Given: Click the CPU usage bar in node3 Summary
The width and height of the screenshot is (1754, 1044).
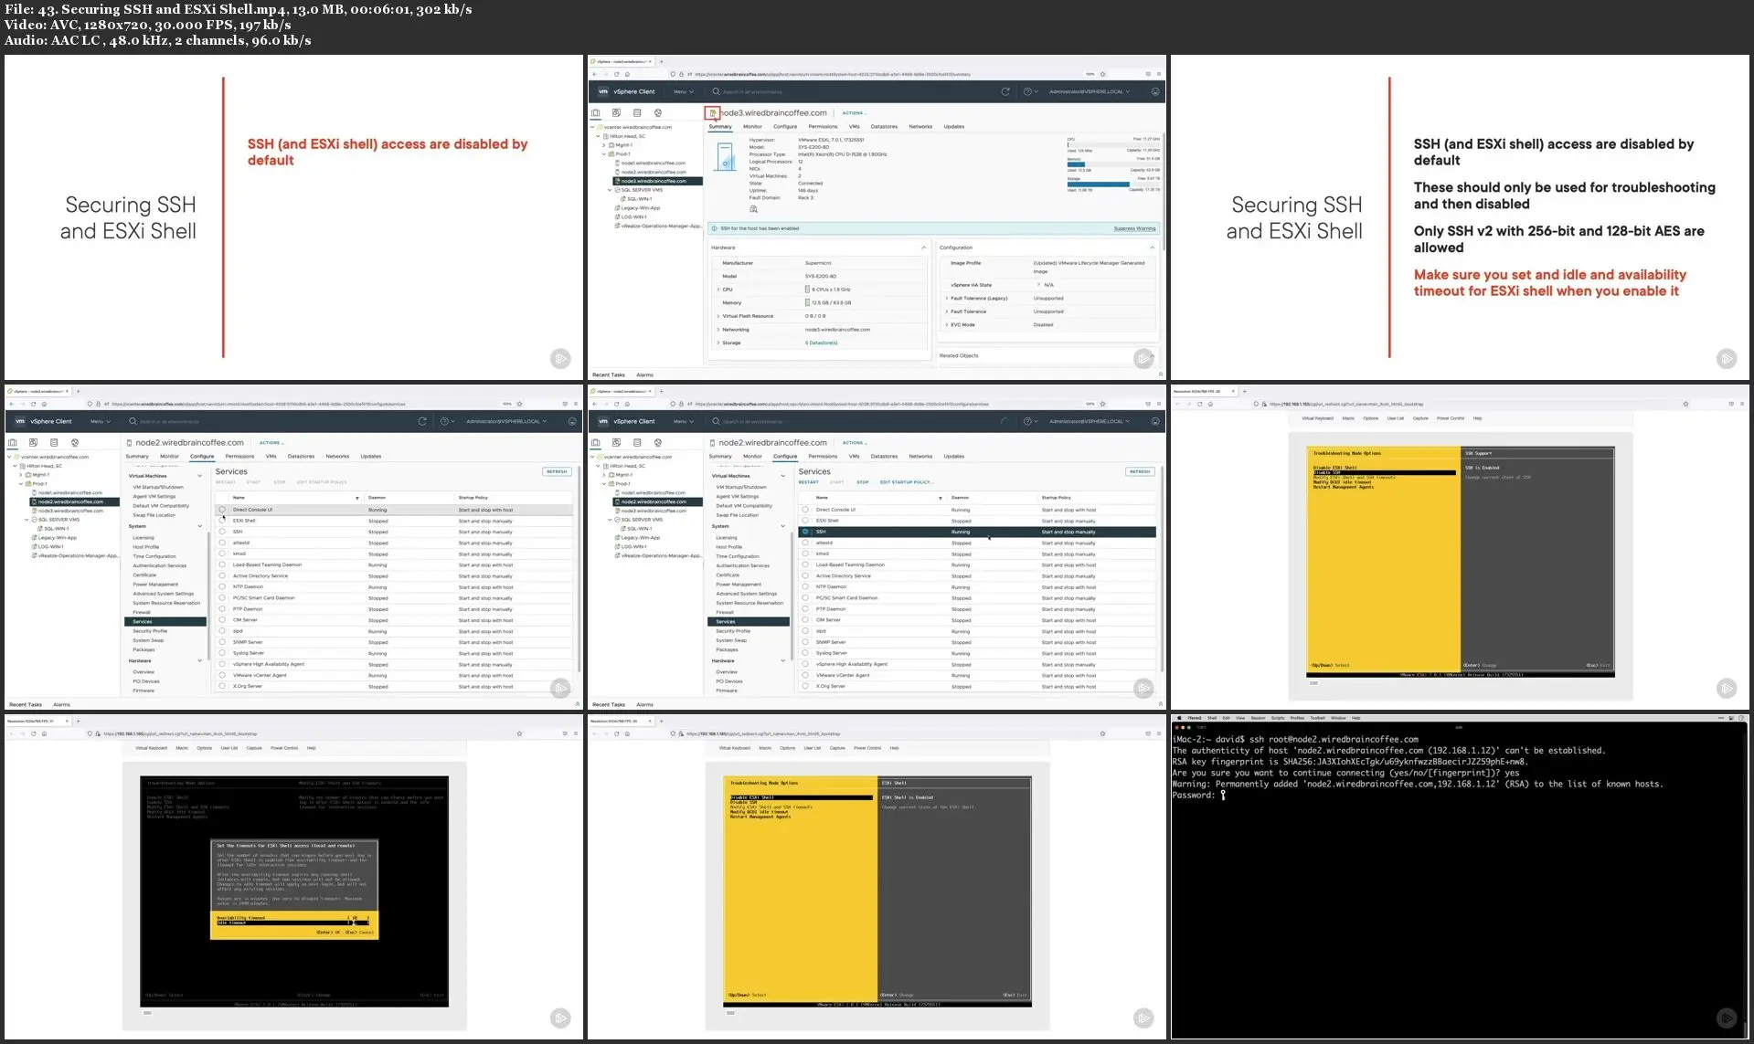Looking at the screenshot, I should point(1113,144).
